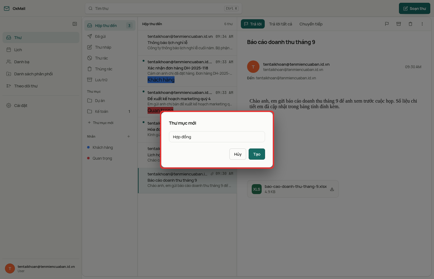The height and width of the screenshot is (279, 434).
Task: Delete the email with the trash icon
Action: click(x=410, y=24)
